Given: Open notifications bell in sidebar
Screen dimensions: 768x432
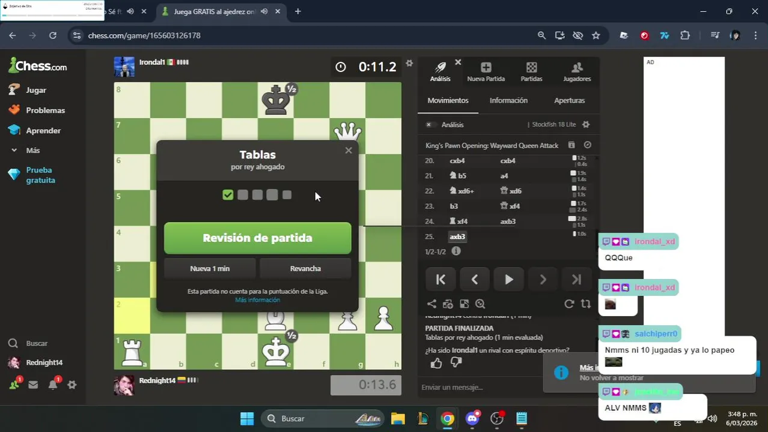Looking at the screenshot, I should [x=53, y=385].
